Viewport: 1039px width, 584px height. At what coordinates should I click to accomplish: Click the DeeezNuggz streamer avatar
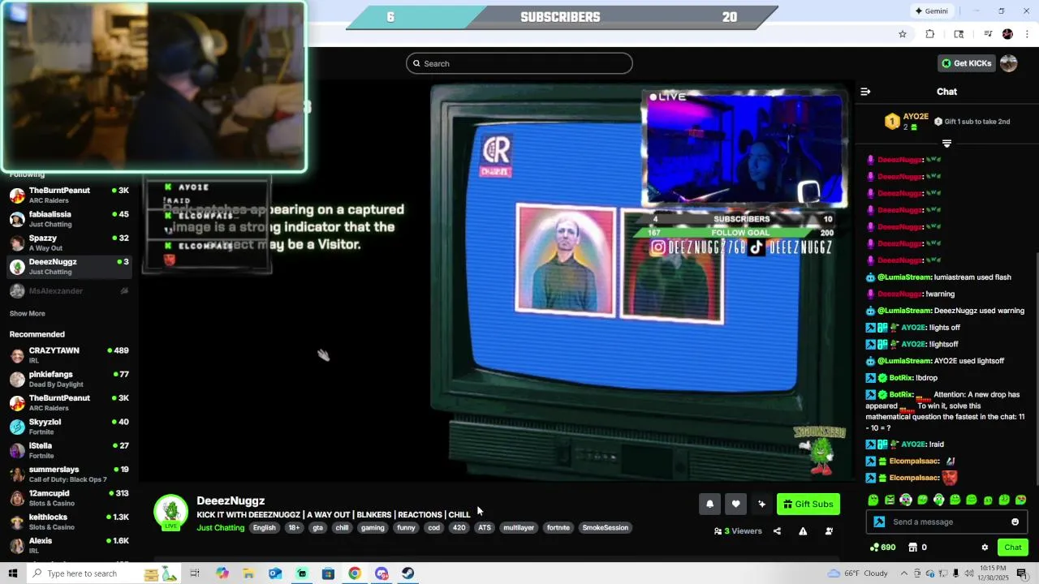[x=170, y=512]
